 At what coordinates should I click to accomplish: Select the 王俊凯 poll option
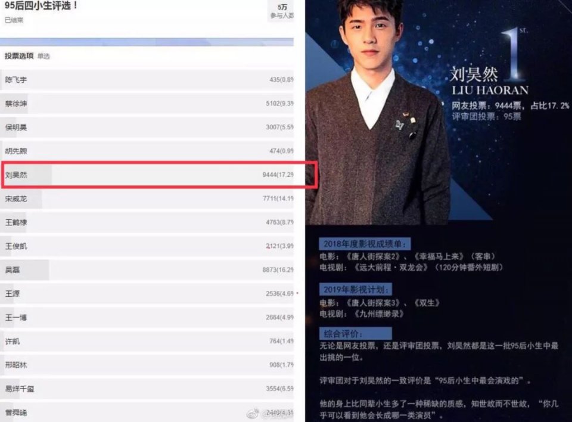click(147, 246)
